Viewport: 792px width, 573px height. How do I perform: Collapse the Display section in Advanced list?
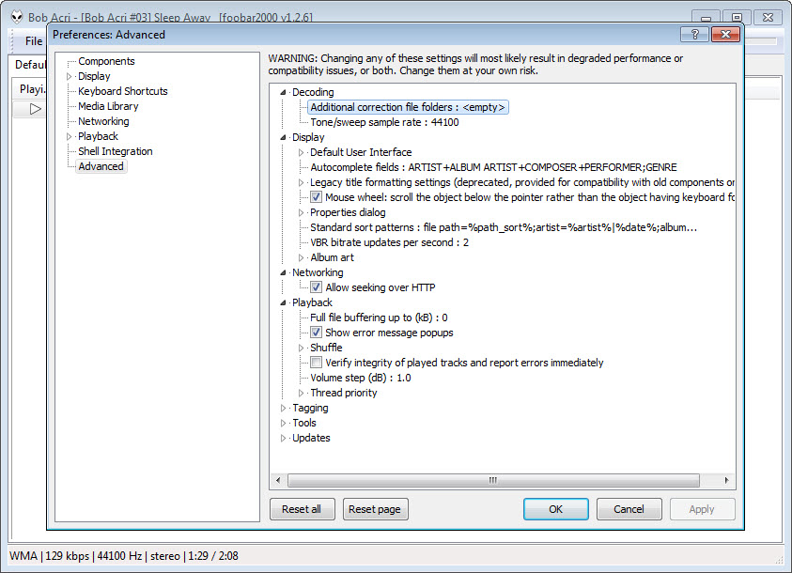[284, 137]
